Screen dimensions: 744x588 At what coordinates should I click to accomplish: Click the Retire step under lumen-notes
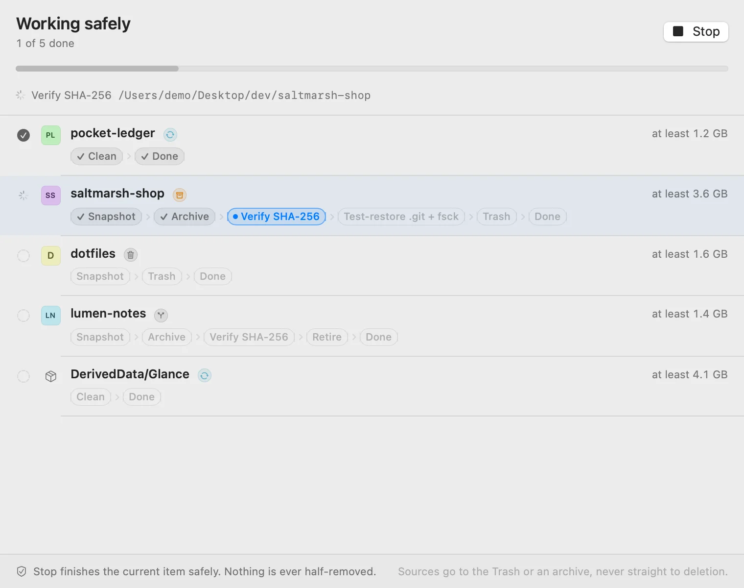327,337
